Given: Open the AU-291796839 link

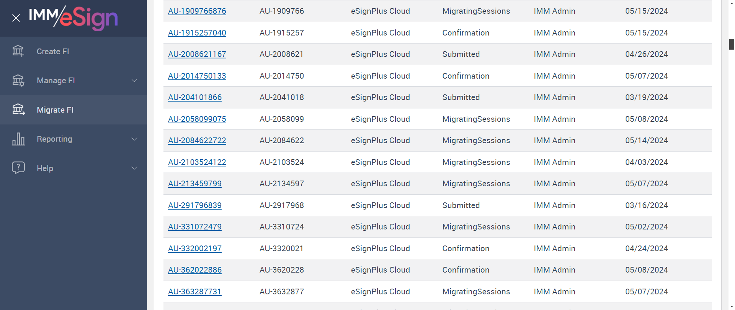Looking at the screenshot, I should 194,205.
